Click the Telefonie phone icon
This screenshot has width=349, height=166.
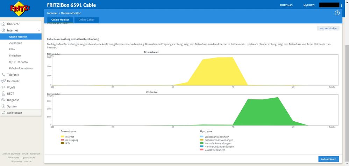tap(3, 75)
